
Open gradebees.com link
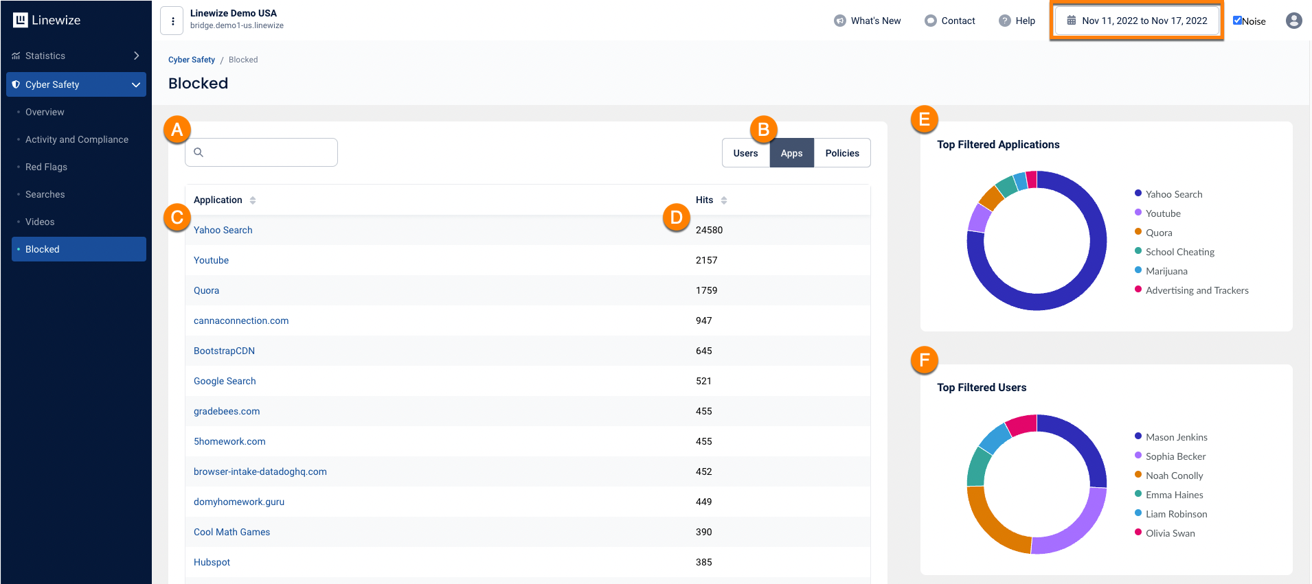pyautogui.click(x=227, y=411)
